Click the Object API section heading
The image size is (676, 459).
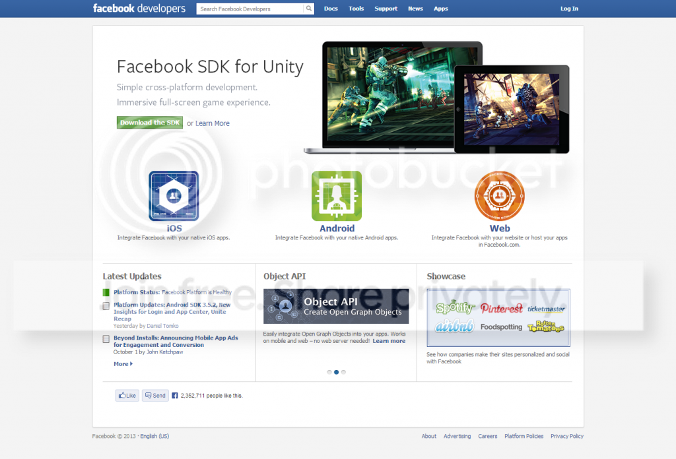tap(285, 276)
